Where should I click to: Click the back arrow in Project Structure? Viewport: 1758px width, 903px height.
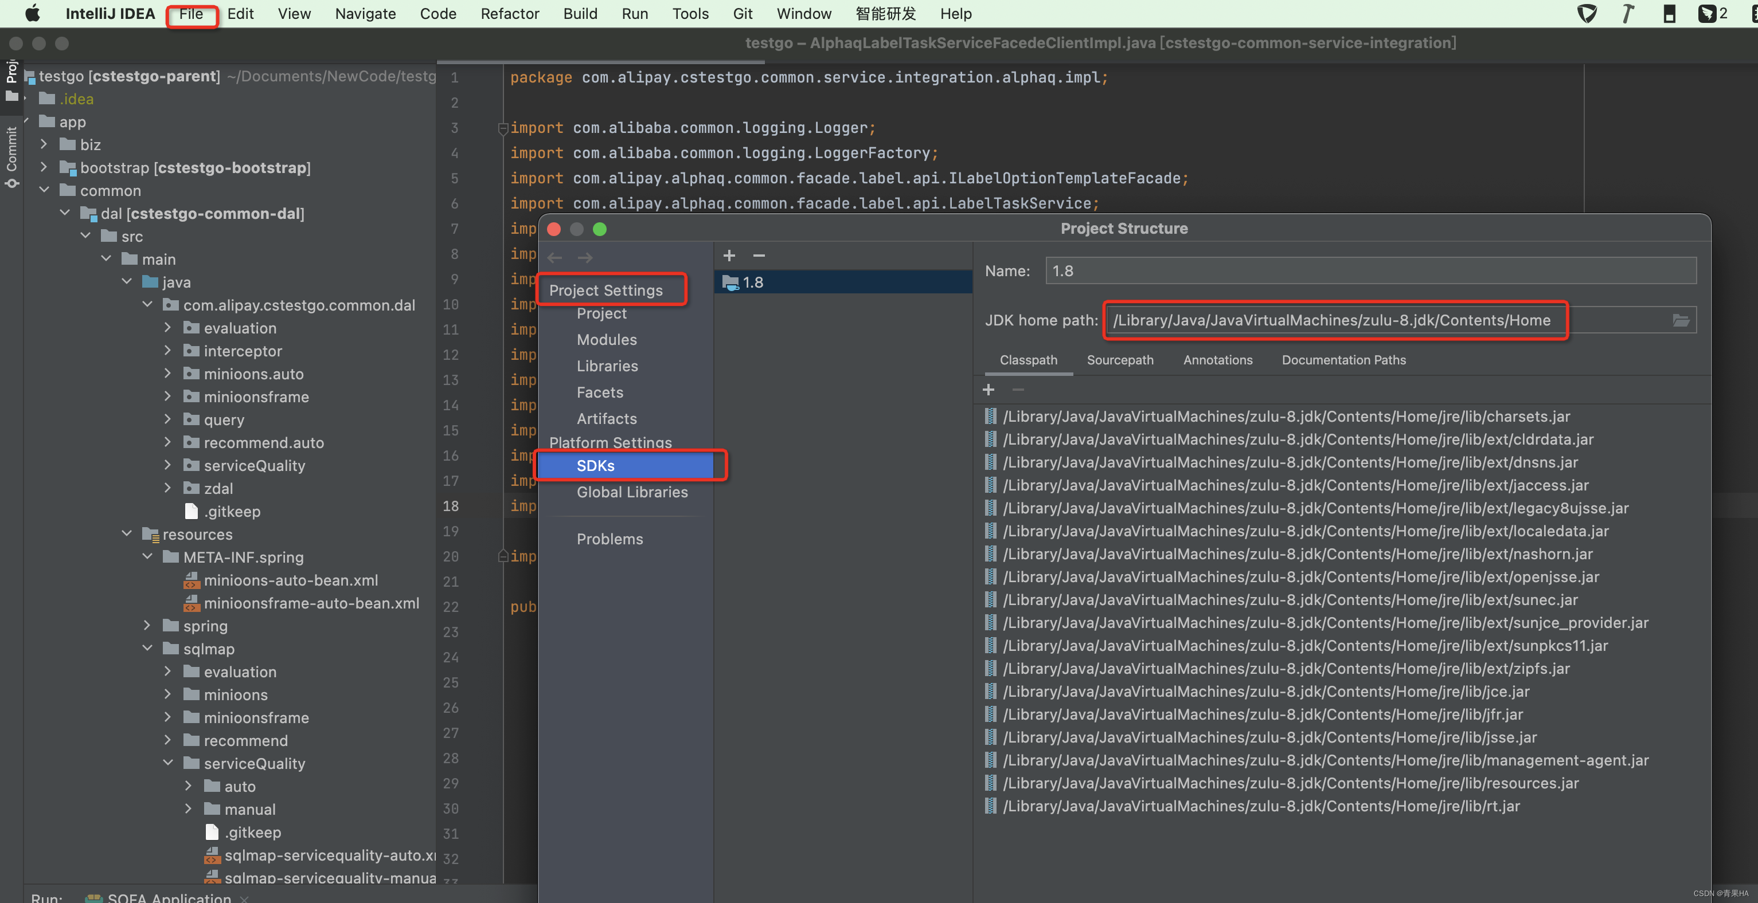(555, 257)
